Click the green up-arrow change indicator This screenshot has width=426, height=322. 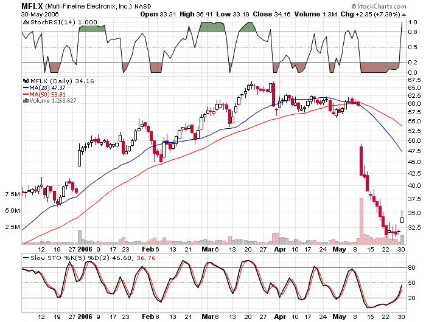tap(403, 15)
